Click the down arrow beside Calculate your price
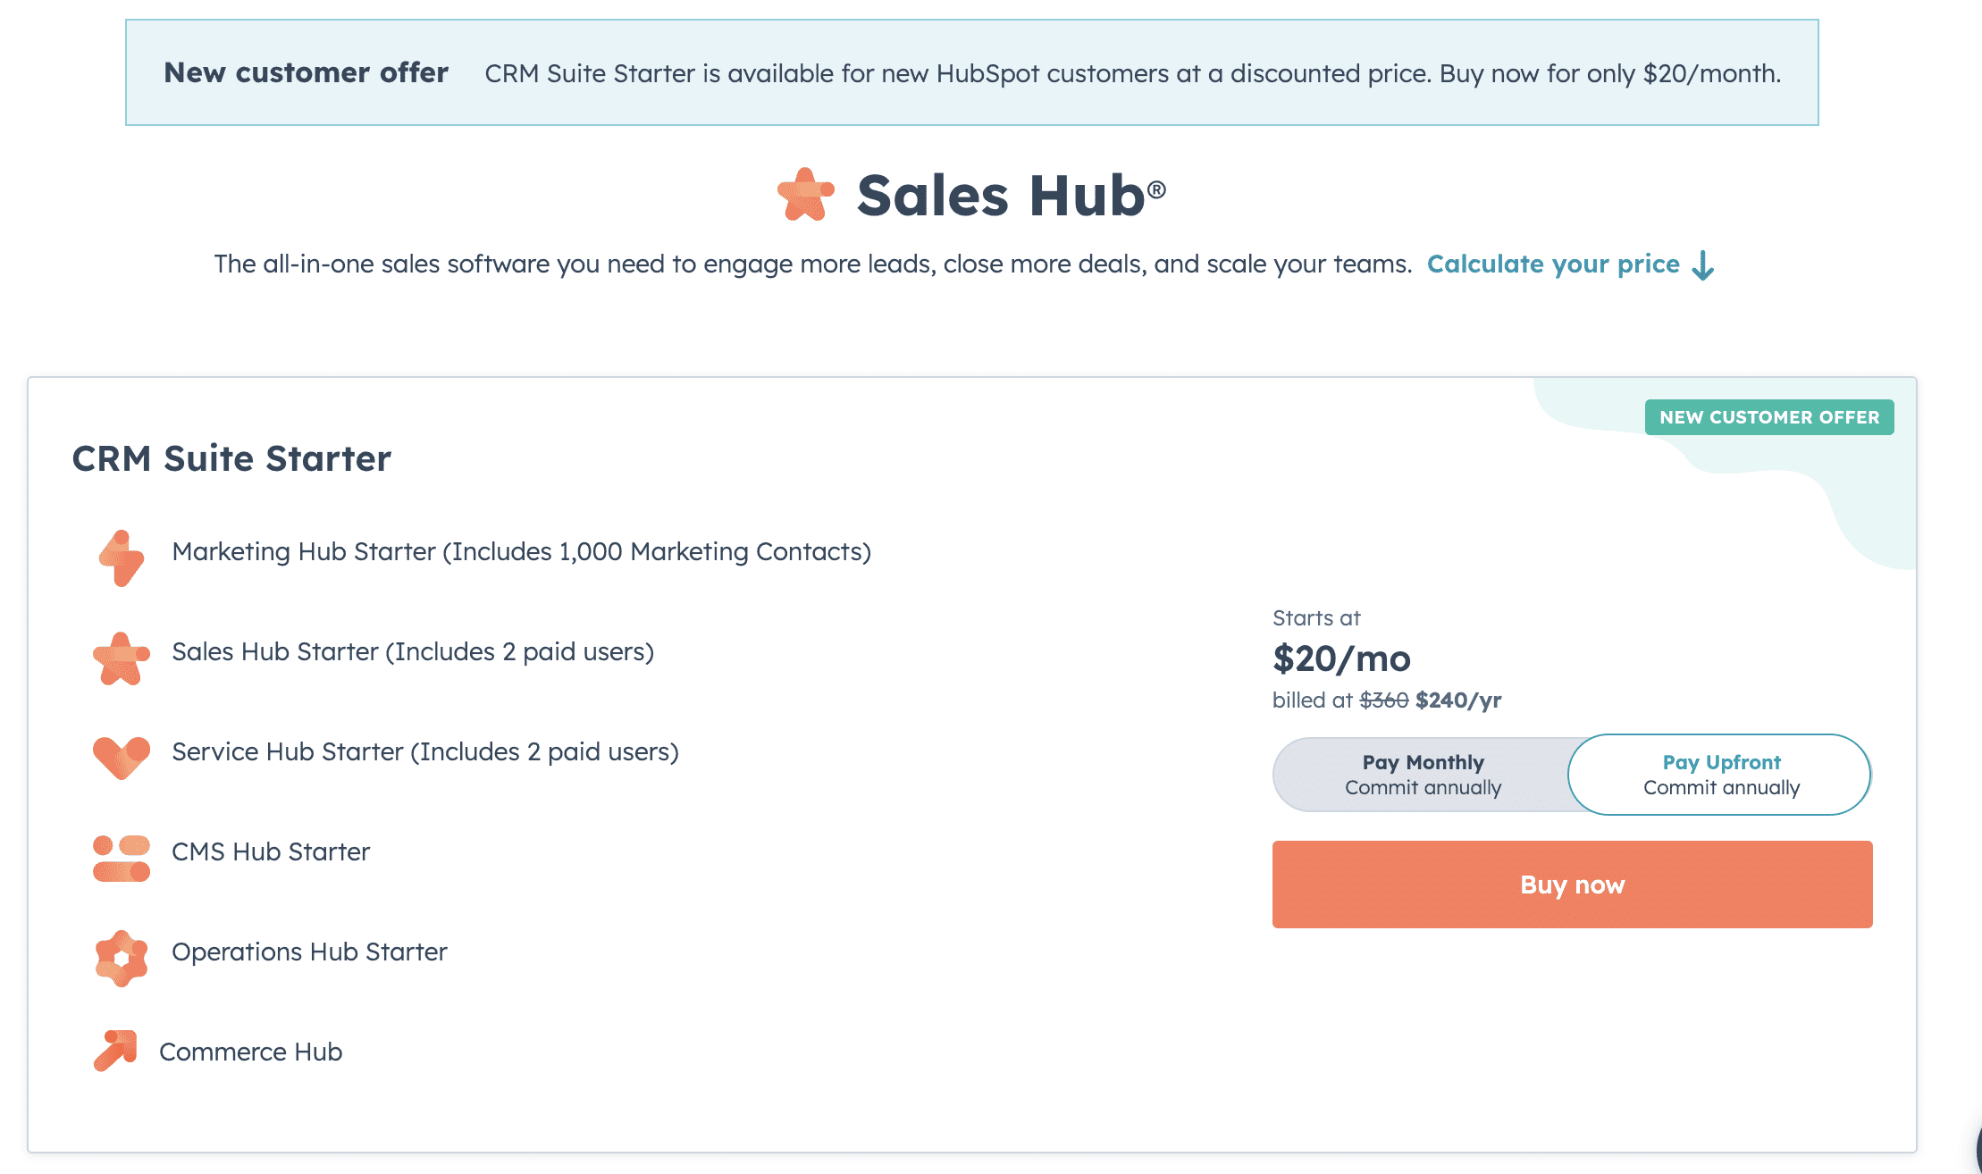The width and height of the screenshot is (1982, 1174). [x=1703, y=265]
